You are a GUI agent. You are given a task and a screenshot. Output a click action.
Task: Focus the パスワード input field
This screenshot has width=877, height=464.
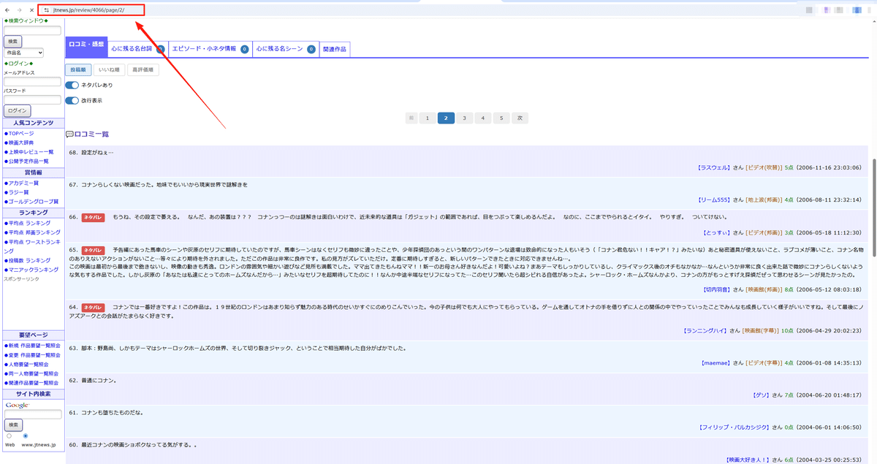[x=32, y=100]
